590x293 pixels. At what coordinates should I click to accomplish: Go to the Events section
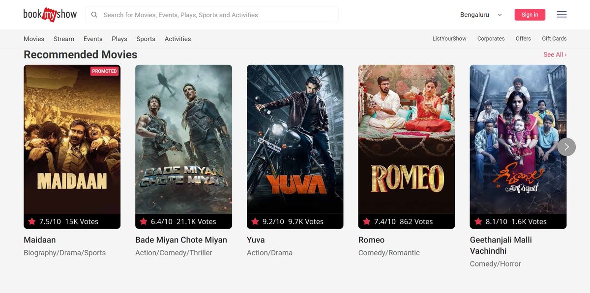pos(93,39)
